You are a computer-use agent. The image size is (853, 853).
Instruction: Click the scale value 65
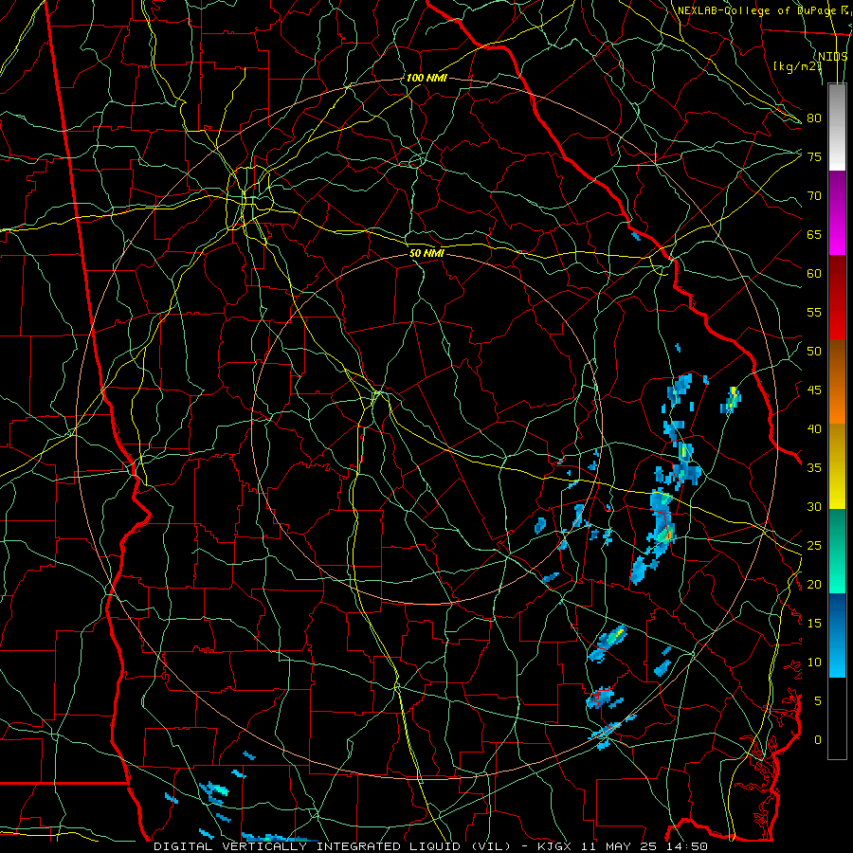(814, 234)
